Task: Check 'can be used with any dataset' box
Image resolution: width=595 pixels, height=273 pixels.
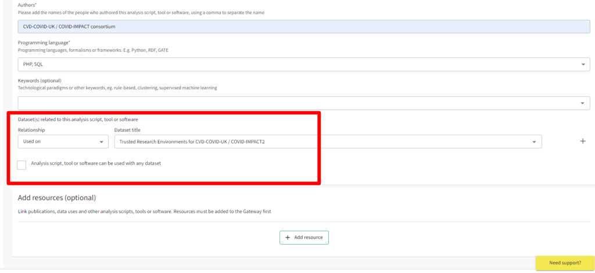Action: click(x=21, y=165)
